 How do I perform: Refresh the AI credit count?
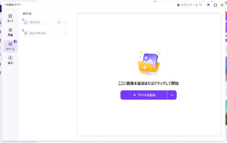(x=200, y=5)
